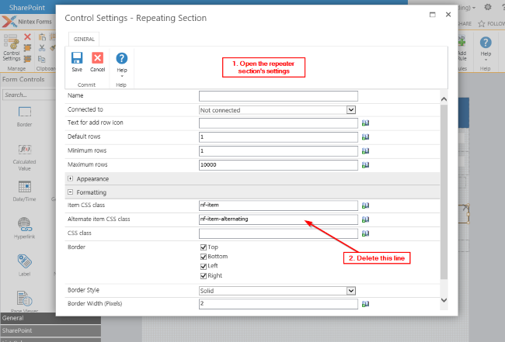Click SharePoint in the top bar
505x342 pixels.
point(27,8)
